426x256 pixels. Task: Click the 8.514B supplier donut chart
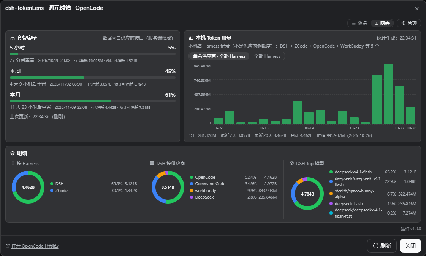168,187
